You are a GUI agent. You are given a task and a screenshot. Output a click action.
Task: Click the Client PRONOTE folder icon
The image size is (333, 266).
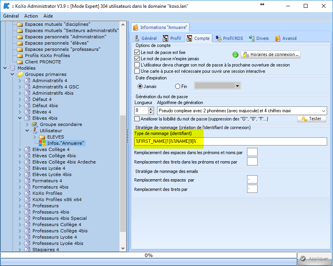point(20,62)
